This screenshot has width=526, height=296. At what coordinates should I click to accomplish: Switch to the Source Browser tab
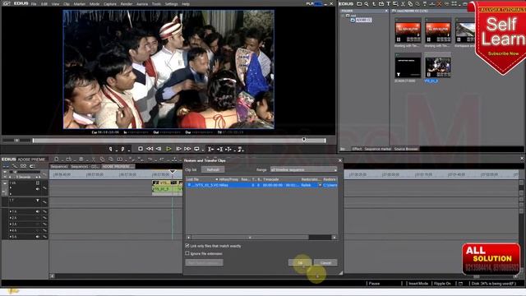click(x=406, y=149)
